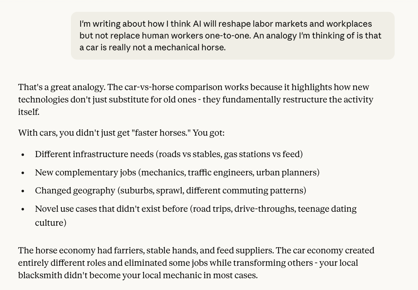
Task: Click the bullet dot before "Novel use cases"
Action: (x=23, y=209)
